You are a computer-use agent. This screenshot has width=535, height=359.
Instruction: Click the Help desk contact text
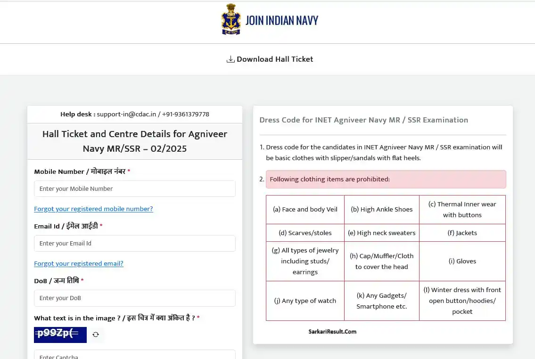(x=135, y=114)
